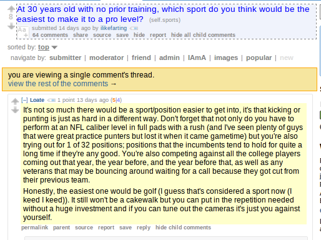This screenshot has height=240, width=321.
Task: Click the Aa text expand thumbnail
Action: (x=23, y=32)
